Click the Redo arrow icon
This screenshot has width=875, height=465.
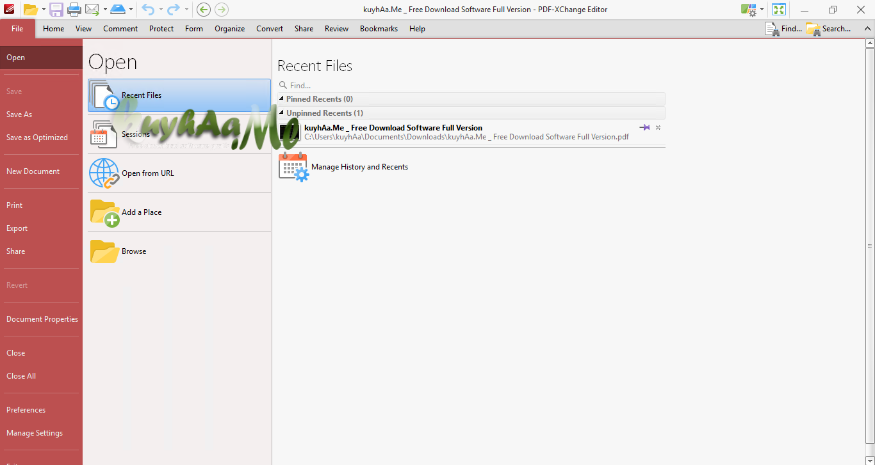(x=174, y=10)
